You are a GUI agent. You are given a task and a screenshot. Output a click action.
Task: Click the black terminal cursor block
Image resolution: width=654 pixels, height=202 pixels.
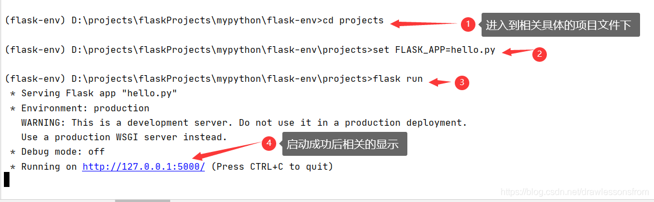6,180
